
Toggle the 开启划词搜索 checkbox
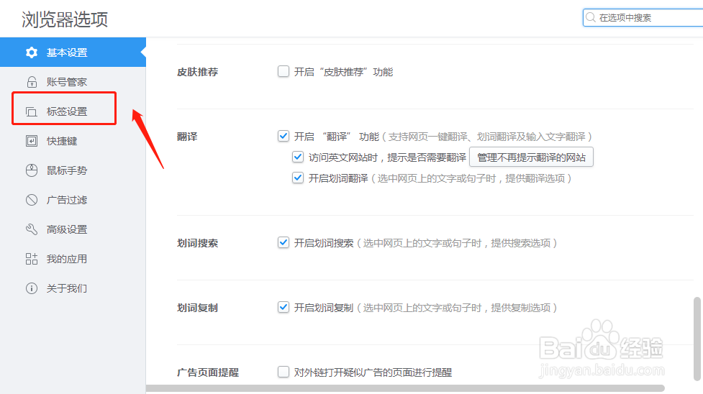pos(284,242)
